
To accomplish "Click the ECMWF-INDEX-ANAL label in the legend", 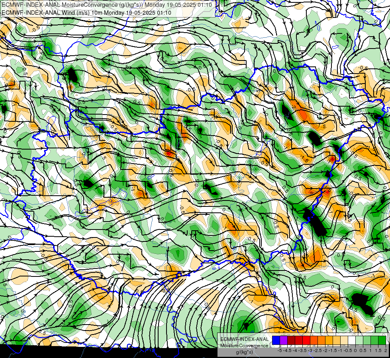I will [x=245, y=339].
